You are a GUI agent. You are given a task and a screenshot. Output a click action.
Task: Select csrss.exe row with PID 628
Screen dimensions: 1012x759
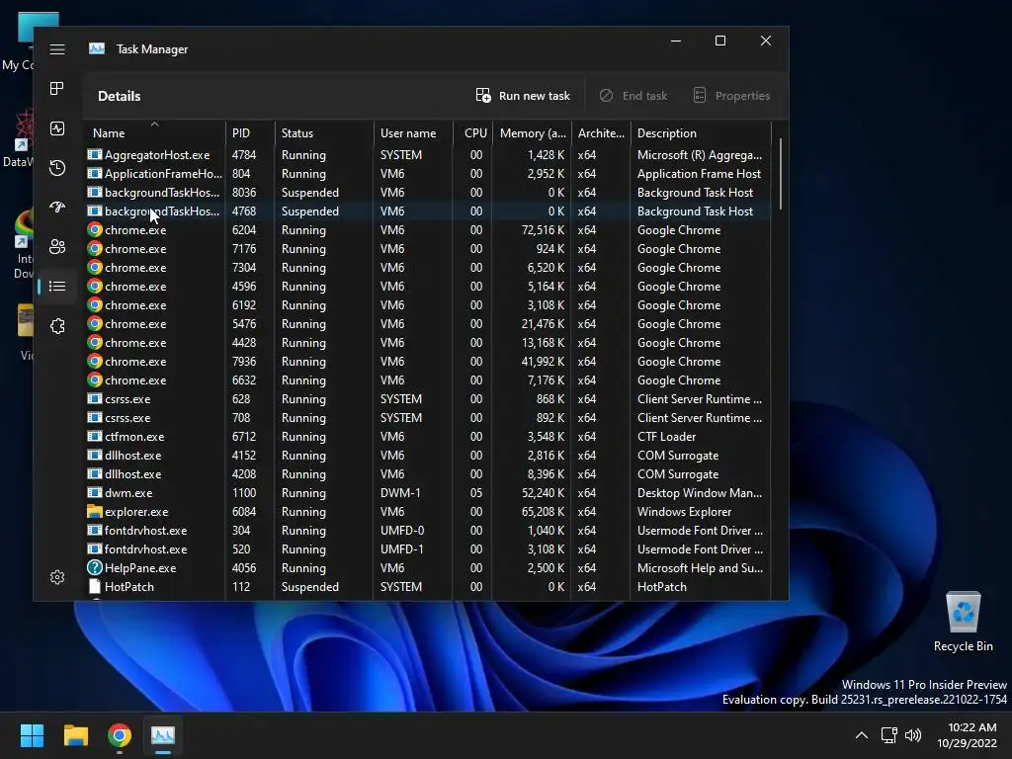[428, 399]
